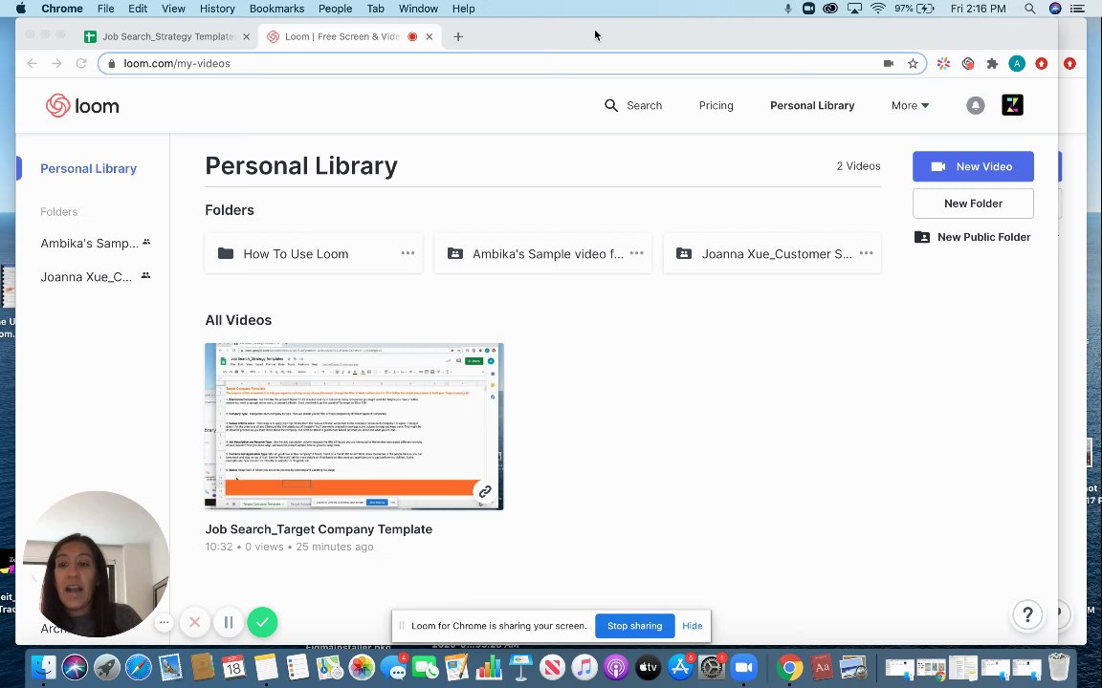Screen dimensions: 1102x688
Task: Open Search in Loom header
Action: pos(632,105)
